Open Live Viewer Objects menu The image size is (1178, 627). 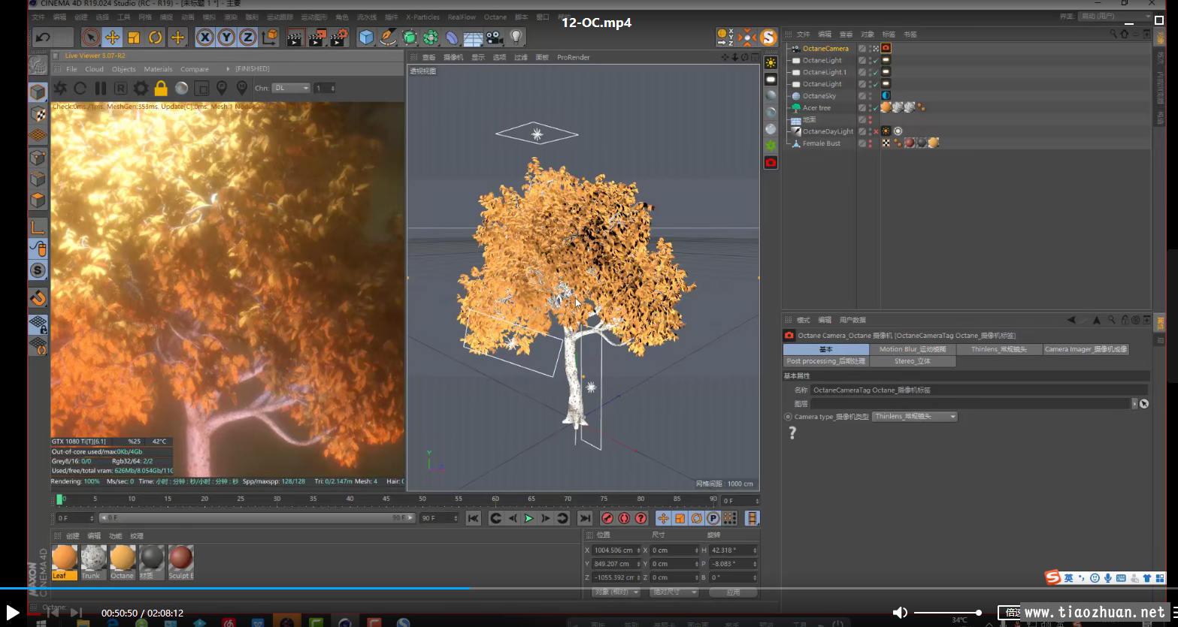(x=123, y=69)
